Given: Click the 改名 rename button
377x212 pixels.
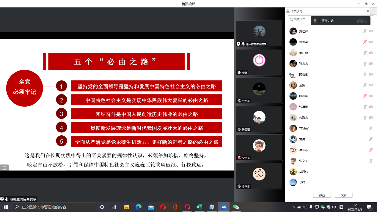Looking at the screenshot, I should click(x=343, y=195).
